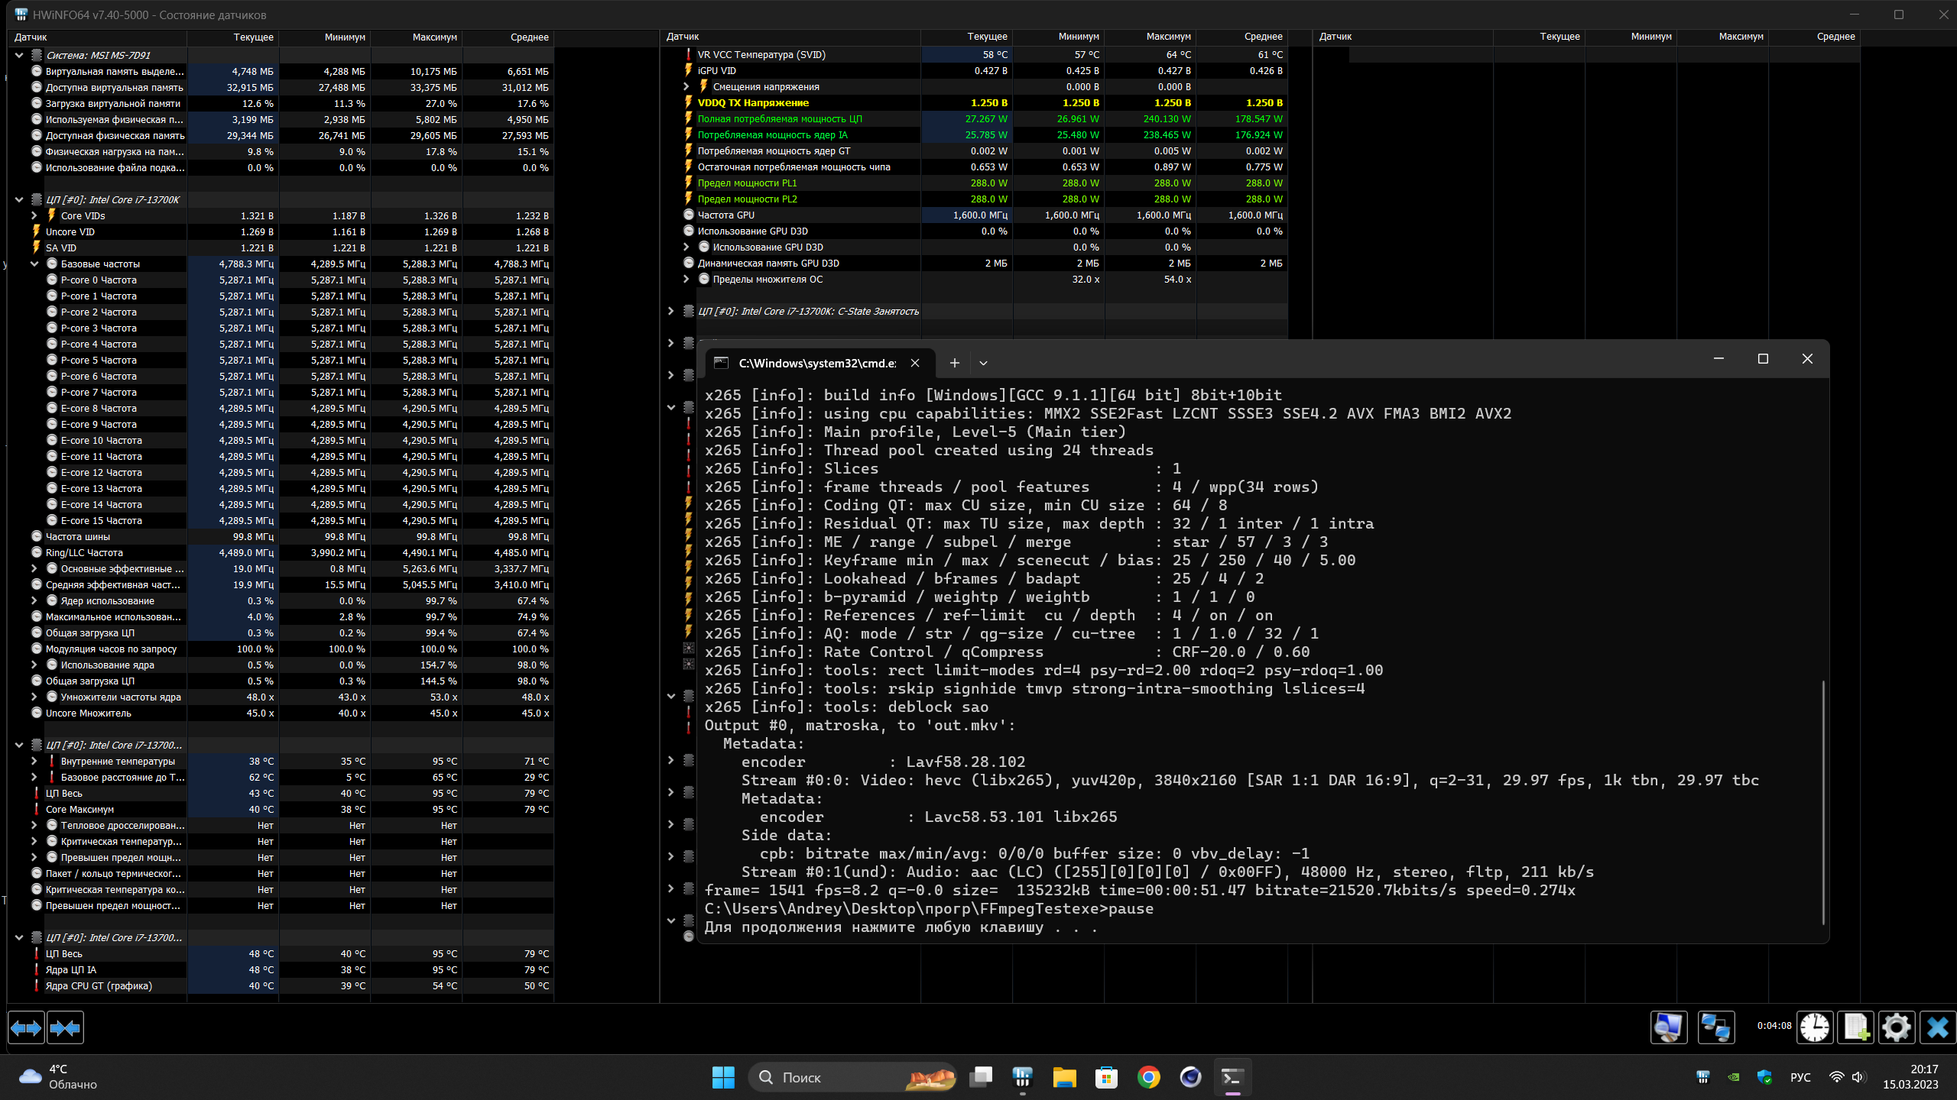This screenshot has width=1957, height=1100.
Task: Click the expand columns arrows icon
Action: tap(26, 1028)
